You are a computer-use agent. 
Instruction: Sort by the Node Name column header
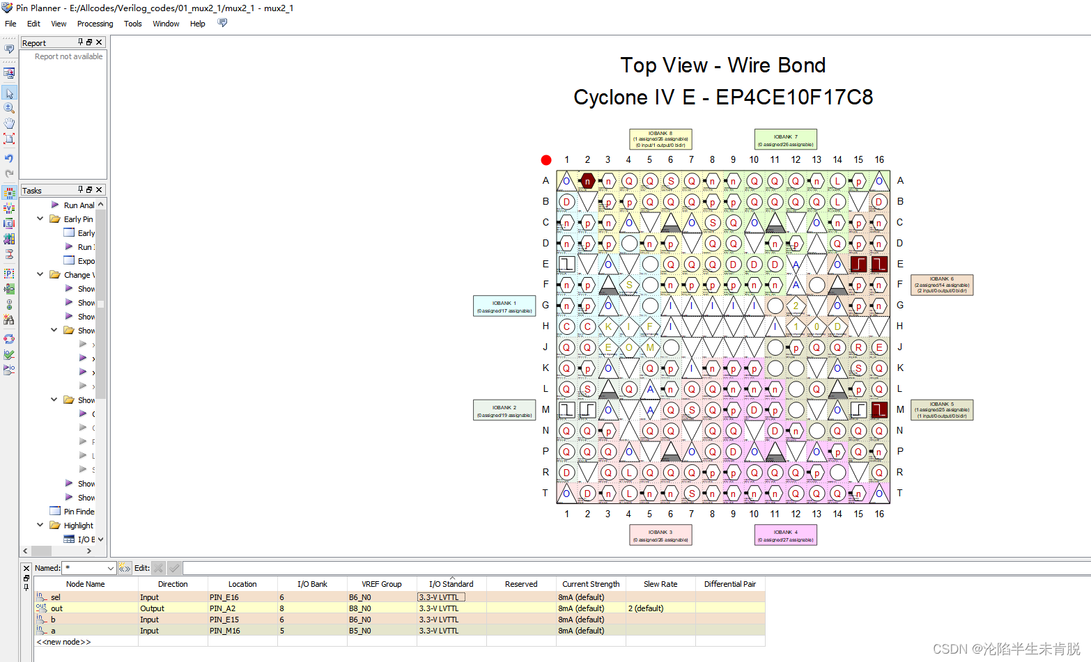[86, 584]
